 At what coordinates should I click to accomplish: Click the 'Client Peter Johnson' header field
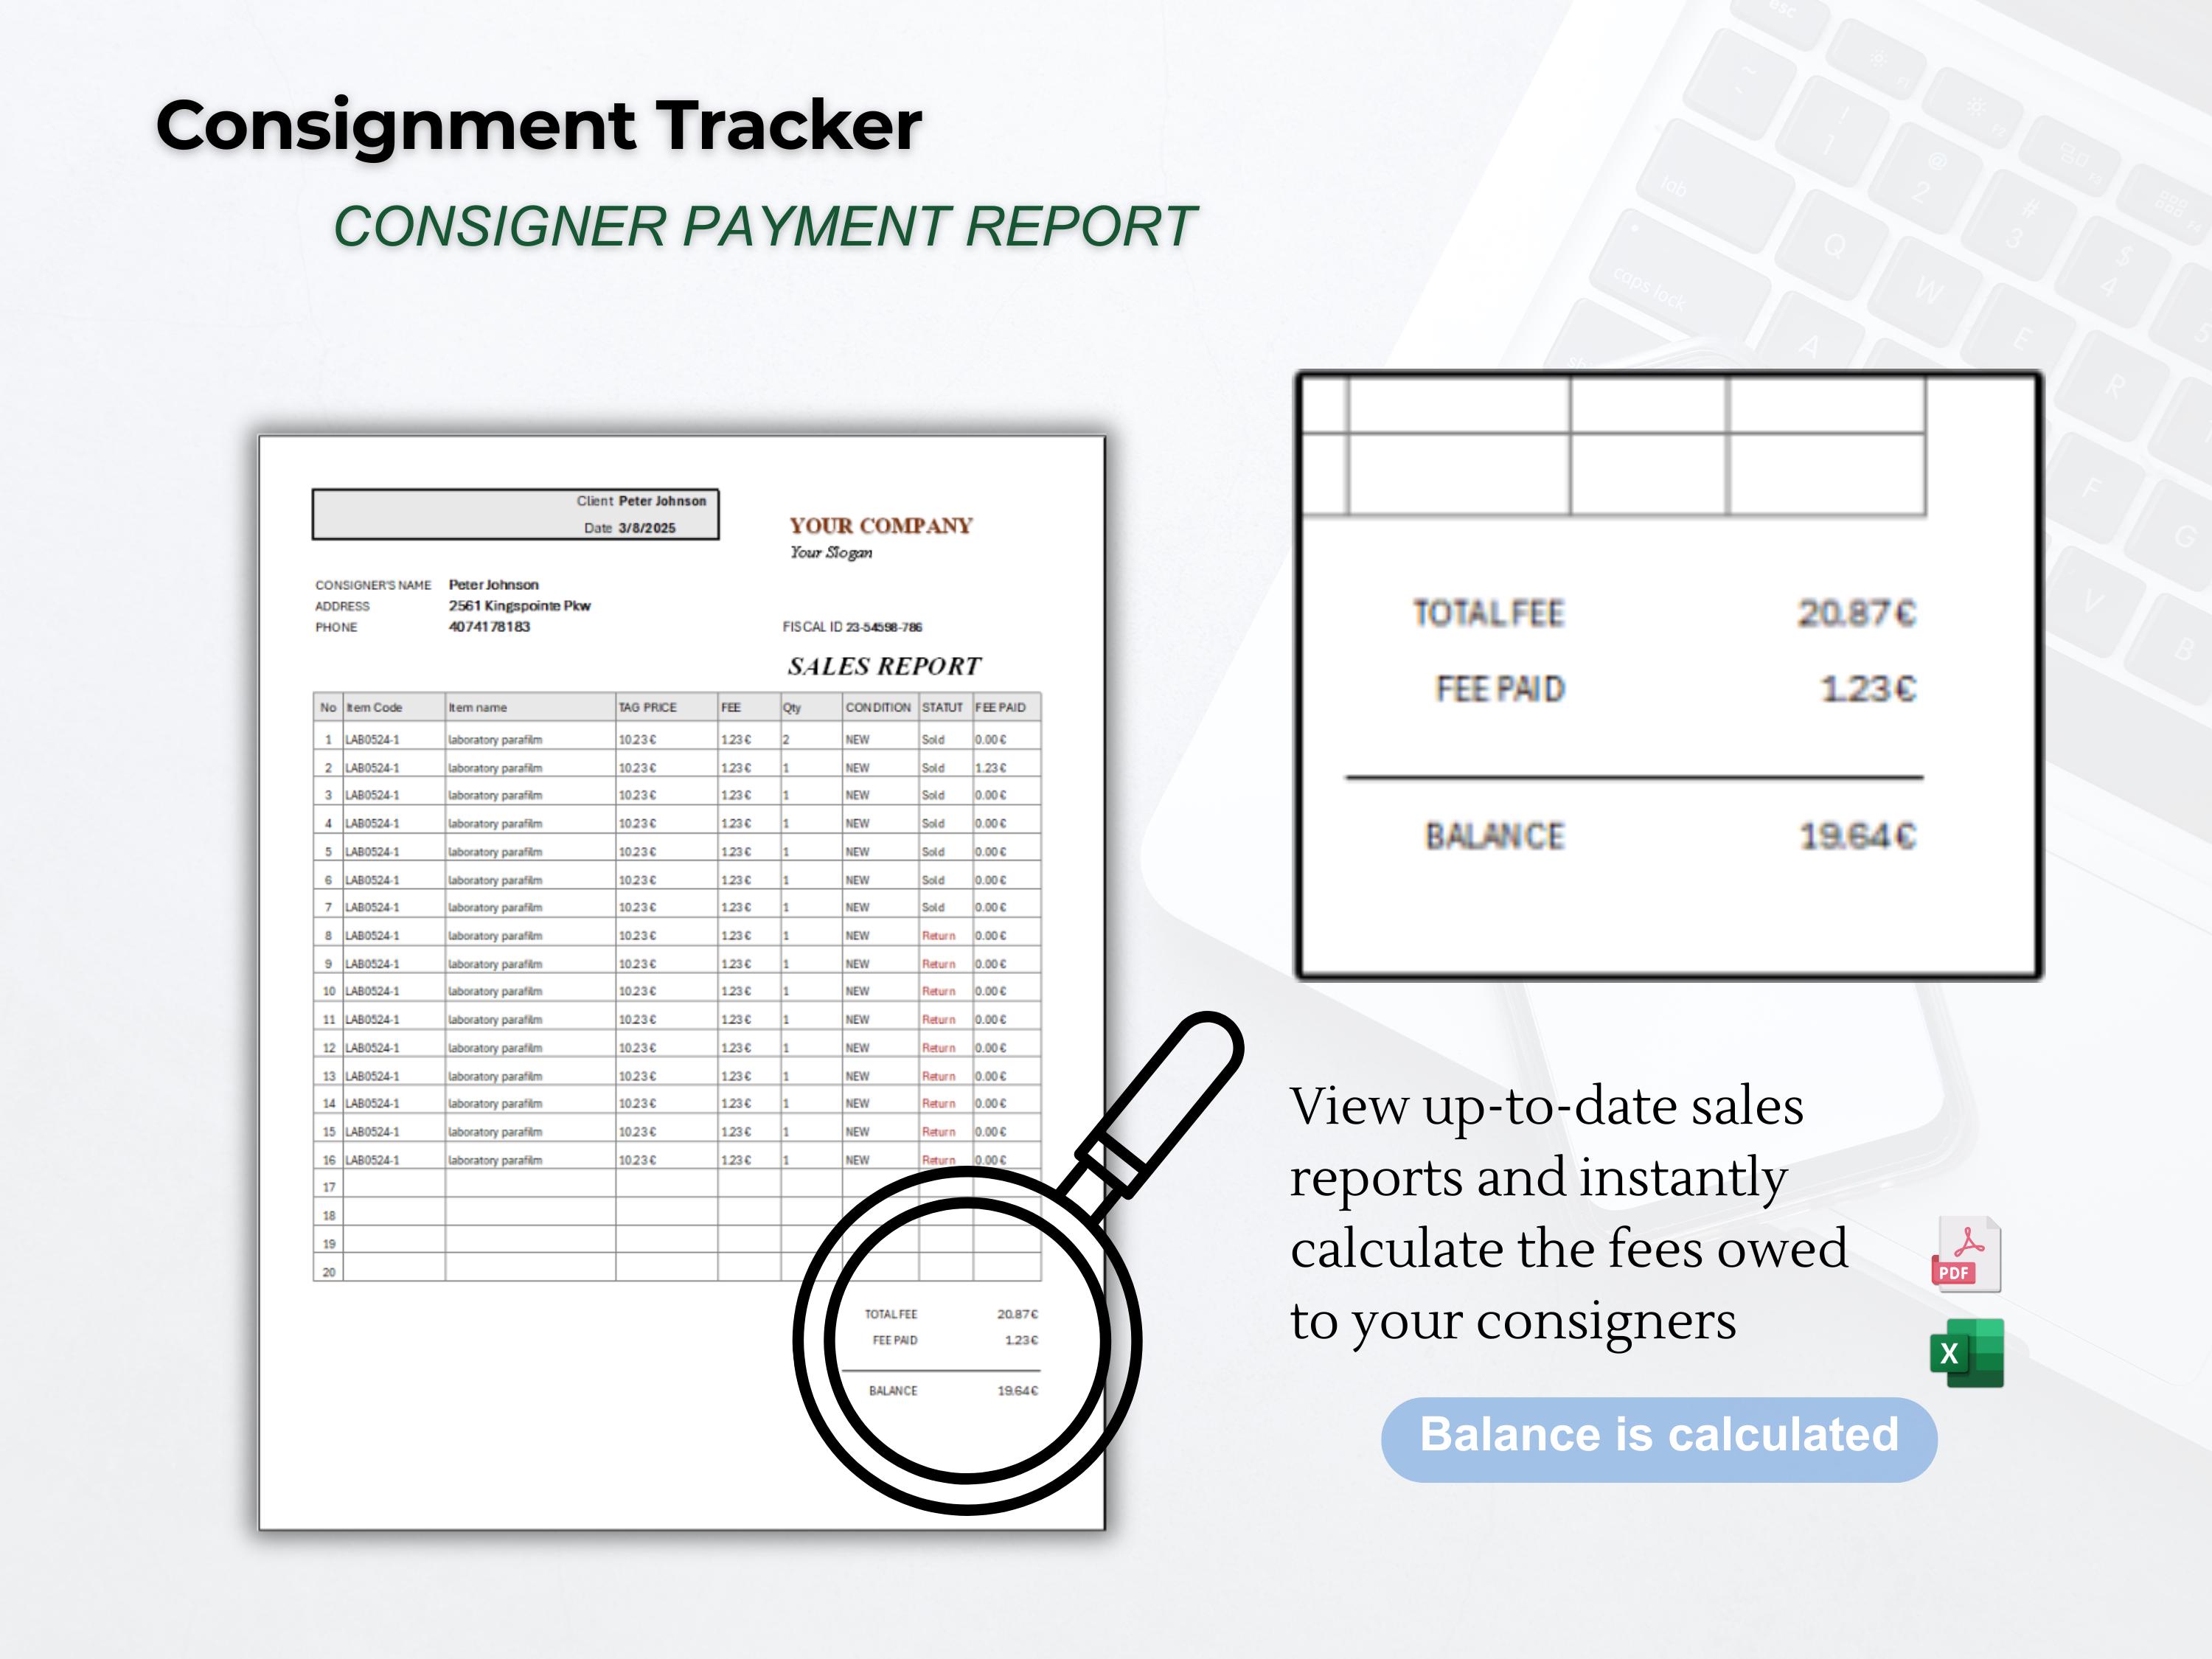click(641, 501)
